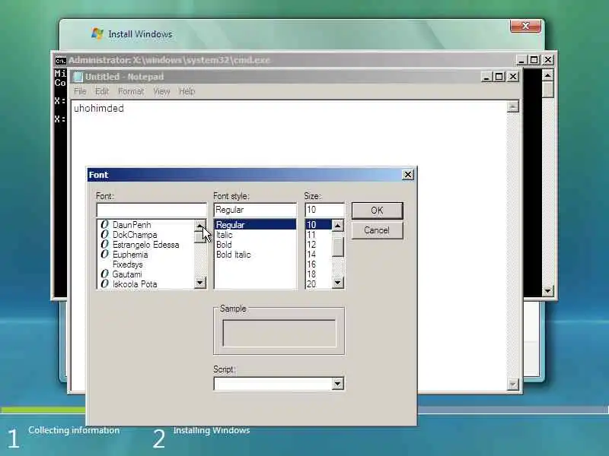Close the Notepad window
609x456 pixels.
click(x=513, y=77)
